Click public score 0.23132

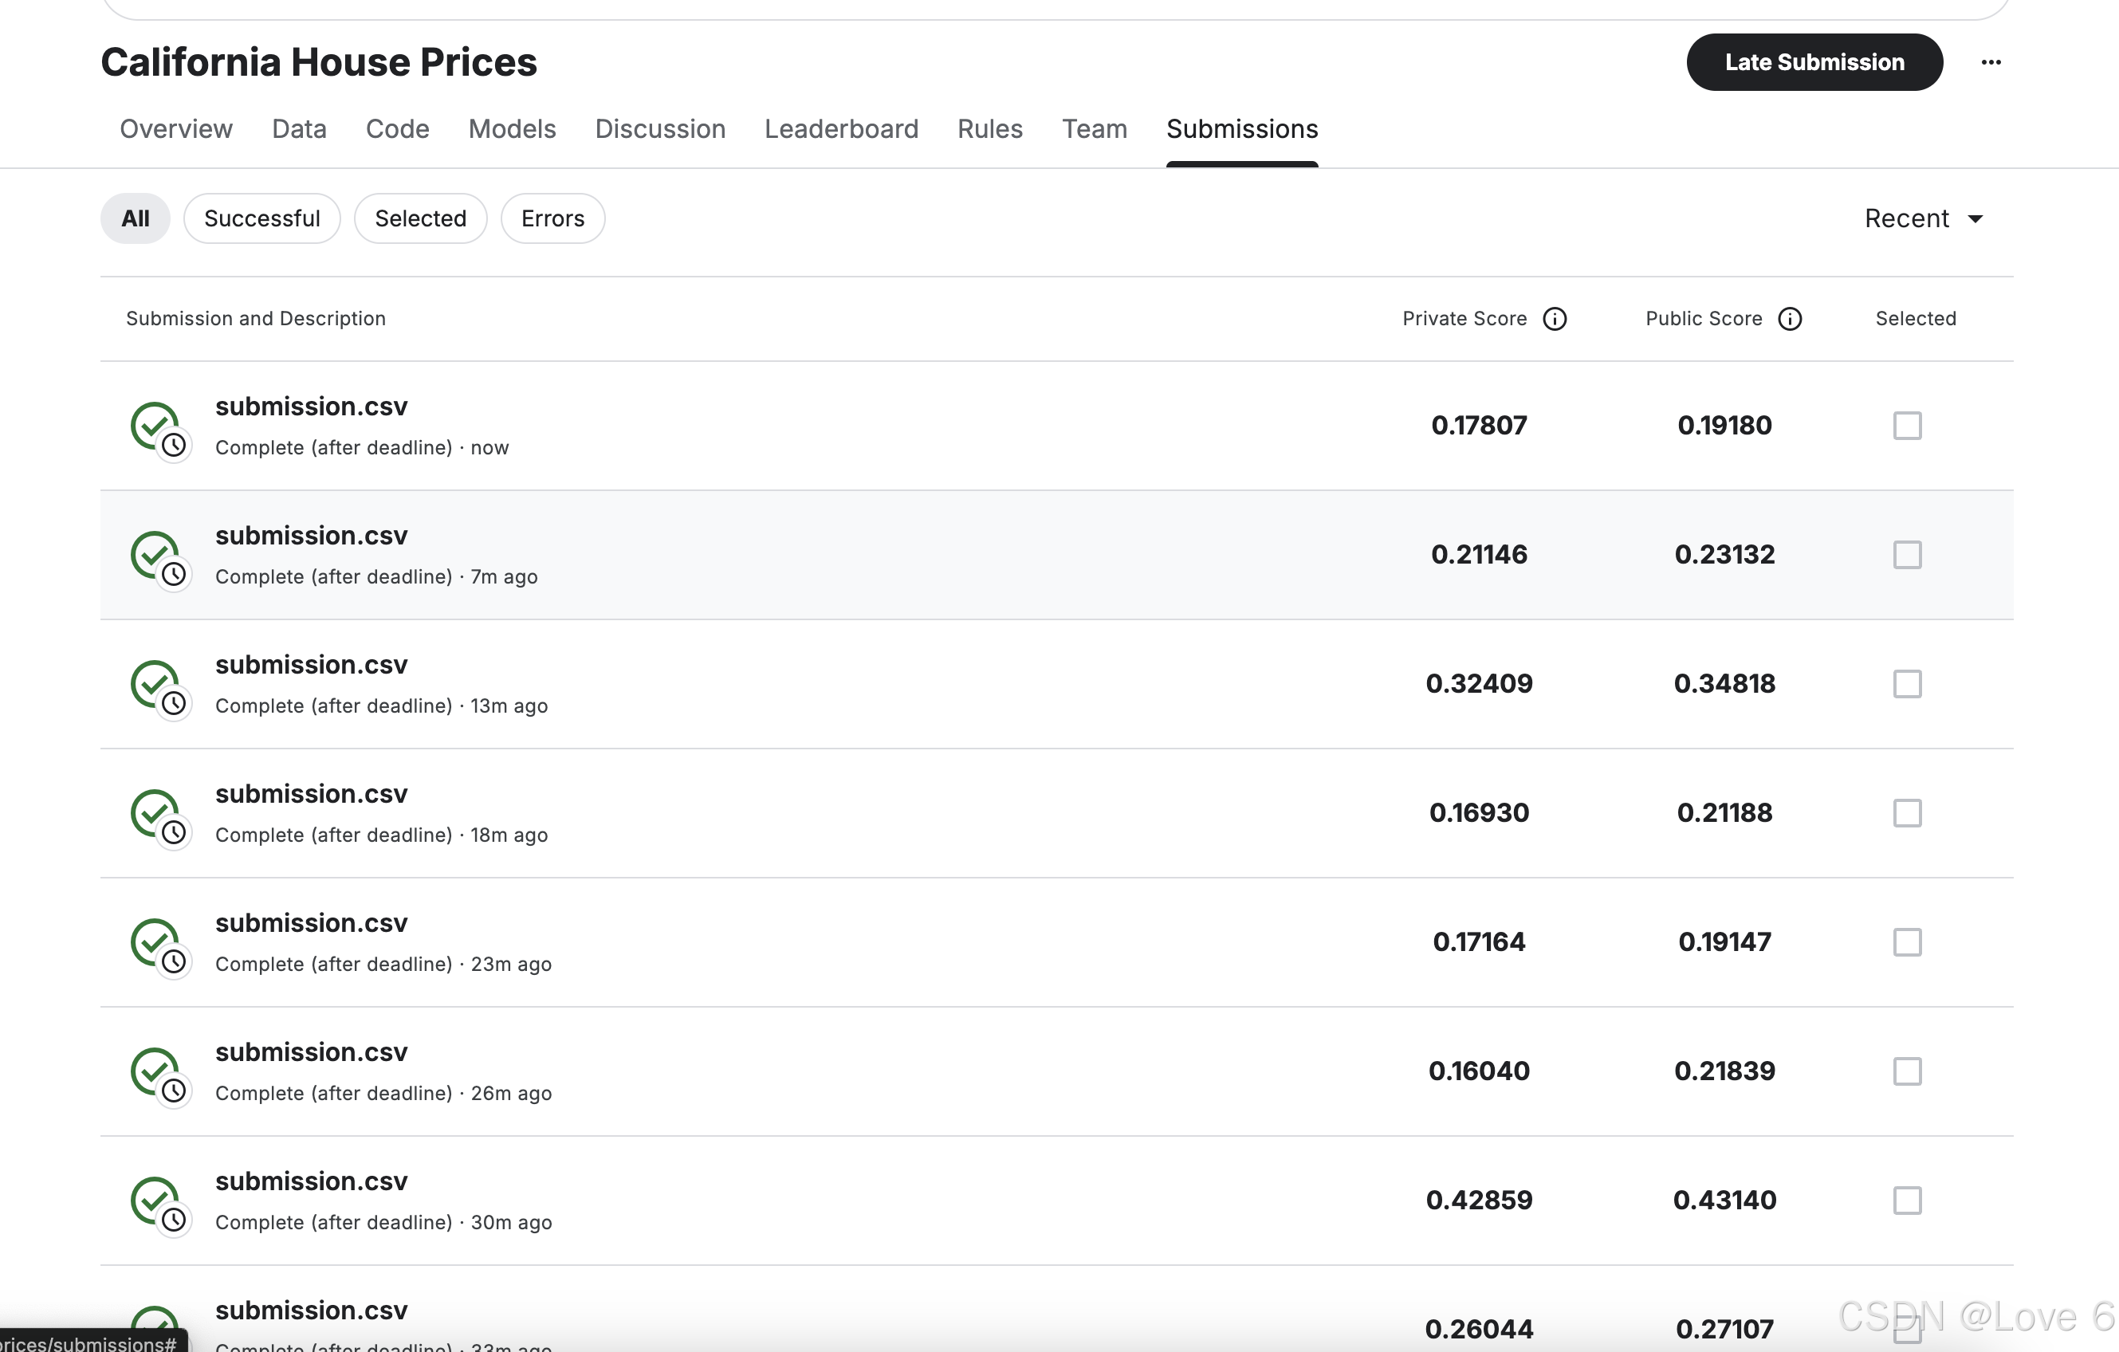click(x=1724, y=555)
